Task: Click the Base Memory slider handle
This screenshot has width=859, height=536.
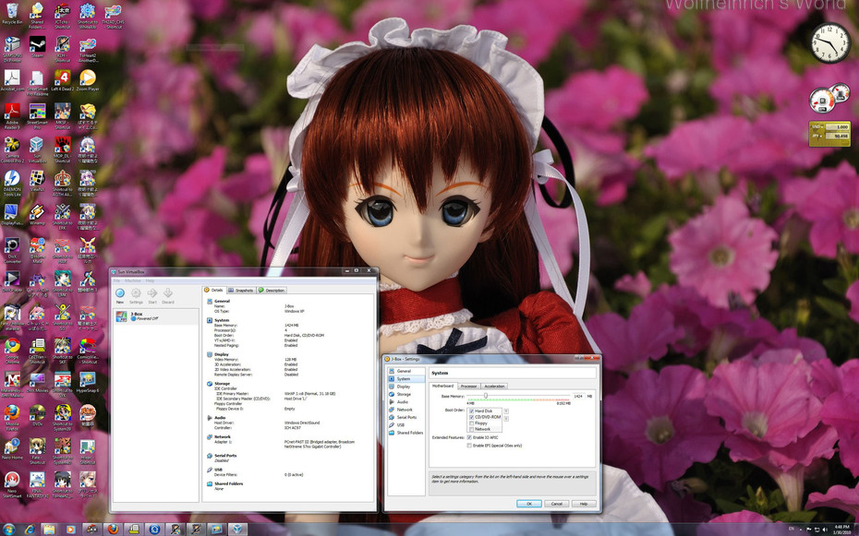Action: (486, 396)
